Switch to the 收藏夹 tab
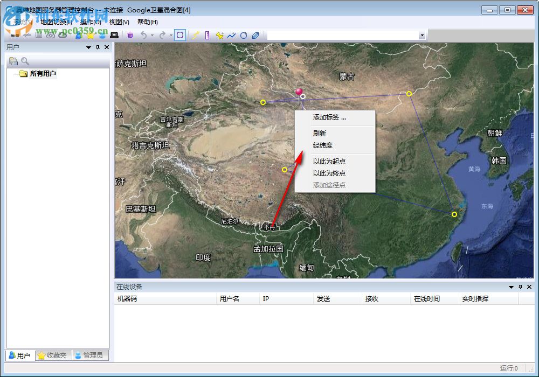 point(52,355)
